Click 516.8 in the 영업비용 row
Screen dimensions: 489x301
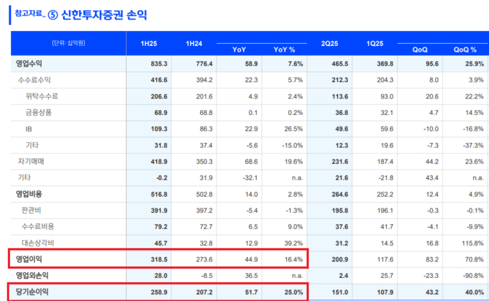(x=159, y=195)
